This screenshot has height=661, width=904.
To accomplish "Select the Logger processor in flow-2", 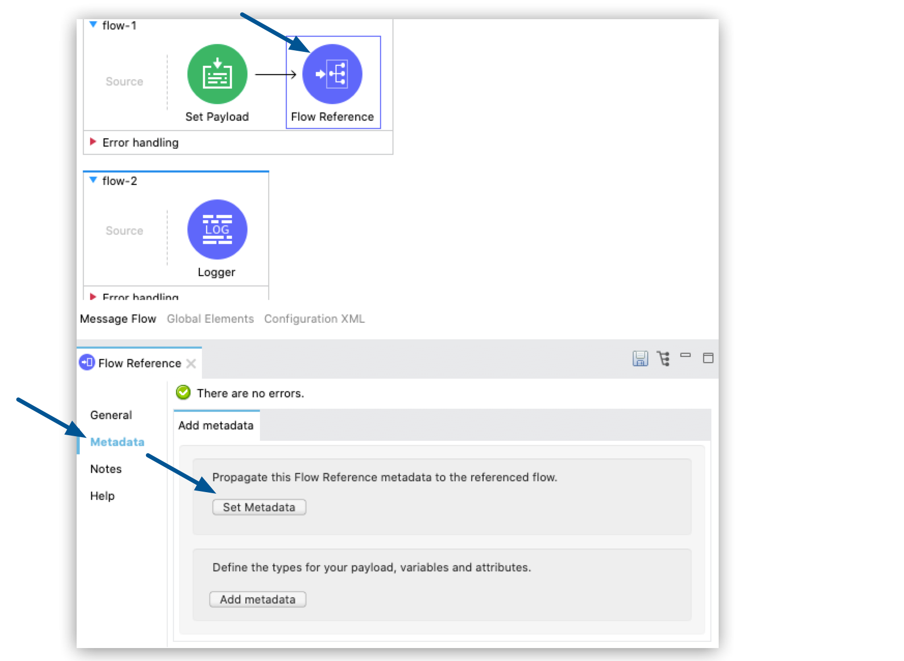I will click(x=217, y=229).
